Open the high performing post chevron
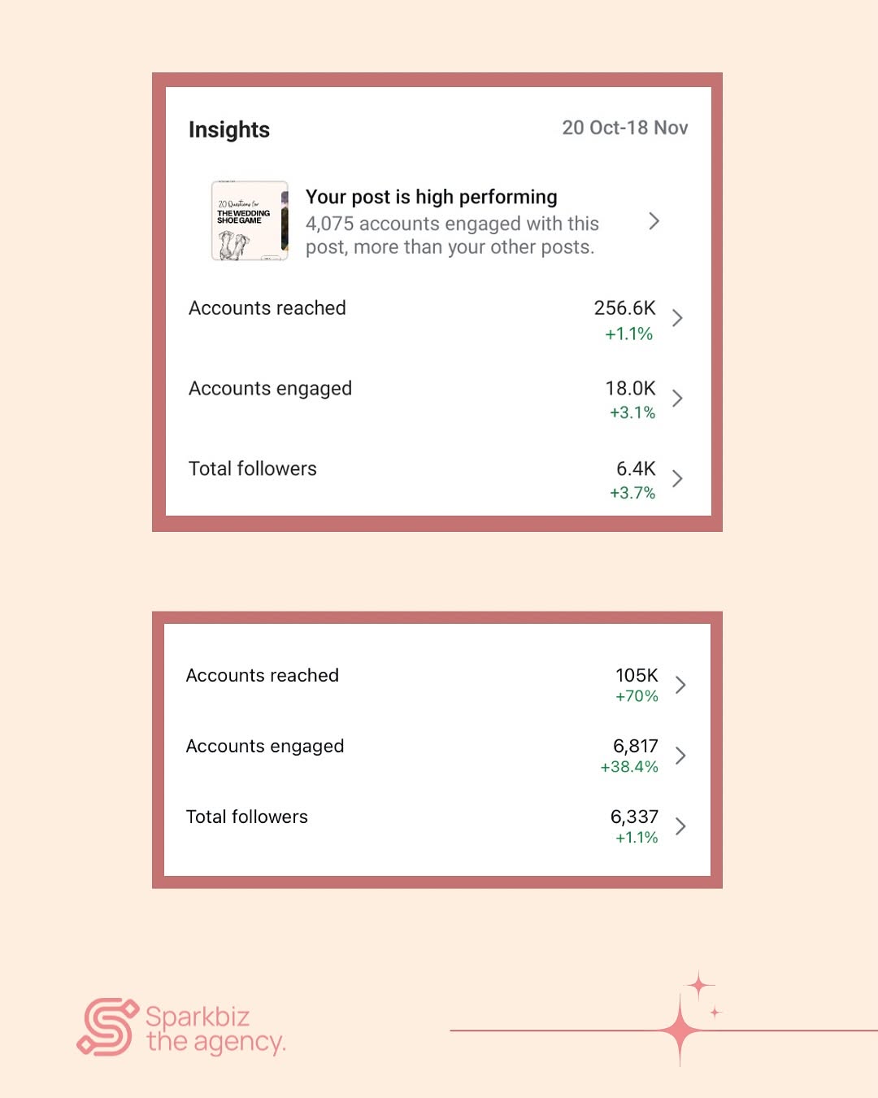This screenshot has height=1098, width=878. [654, 221]
